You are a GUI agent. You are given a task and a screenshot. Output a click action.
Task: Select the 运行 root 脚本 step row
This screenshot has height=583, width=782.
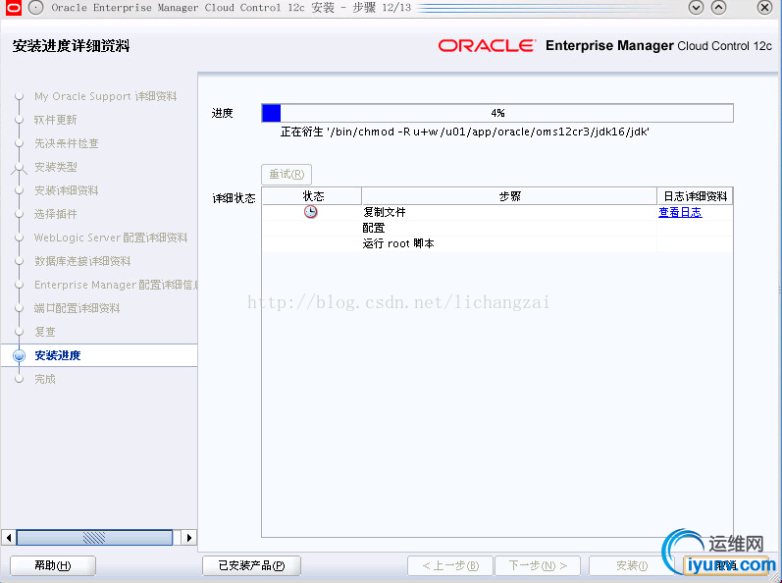[497, 243]
